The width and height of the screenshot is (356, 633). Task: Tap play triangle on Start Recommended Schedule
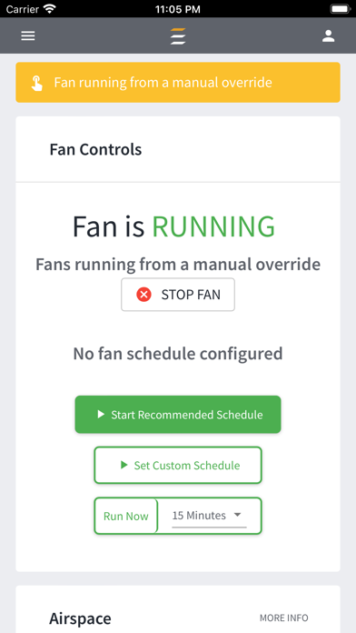(x=101, y=414)
